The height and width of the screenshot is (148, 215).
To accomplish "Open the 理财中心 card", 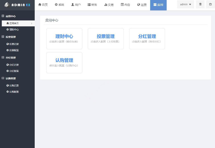I will 64,39.
